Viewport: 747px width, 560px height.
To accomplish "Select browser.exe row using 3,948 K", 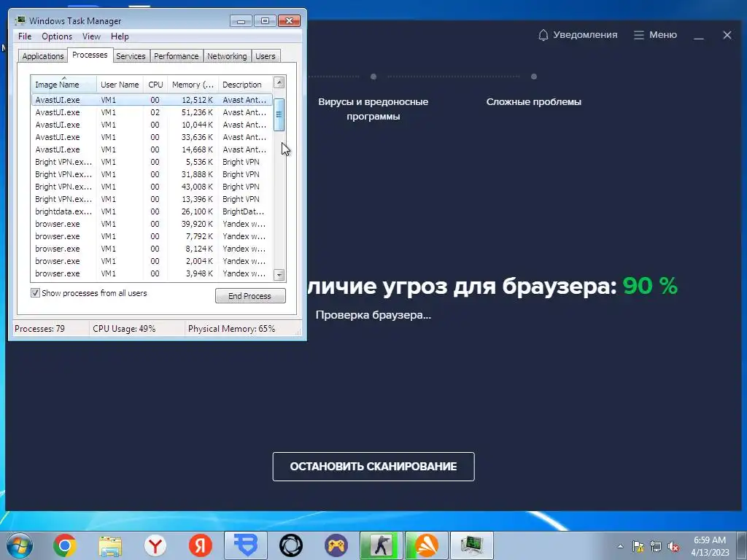I will [x=152, y=273].
